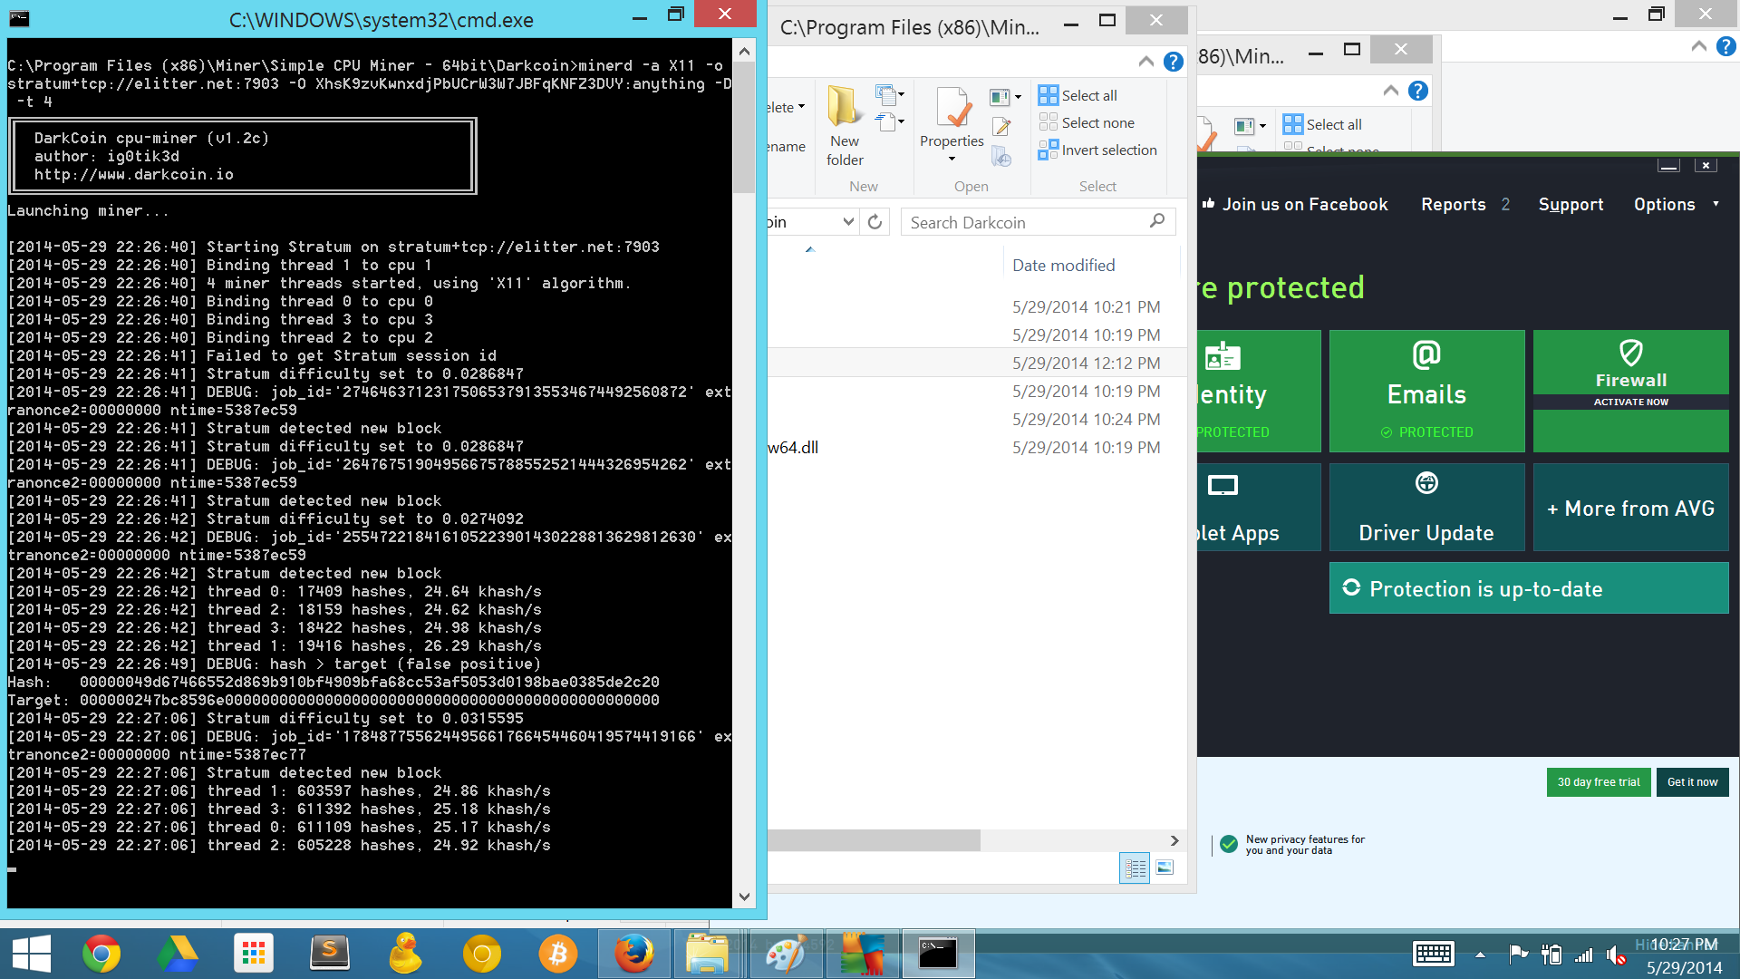Expand Open dropdown in second Explorer window

pyautogui.click(x=1262, y=126)
